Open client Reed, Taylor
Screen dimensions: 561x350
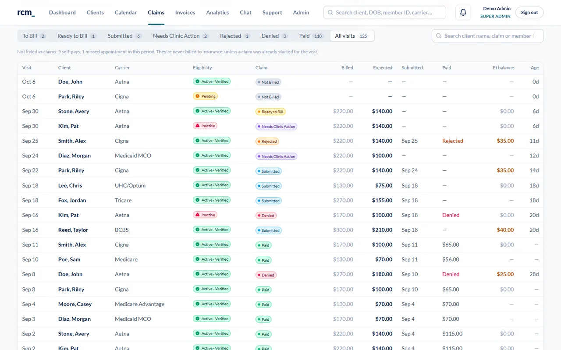click(x=73, y=230)
